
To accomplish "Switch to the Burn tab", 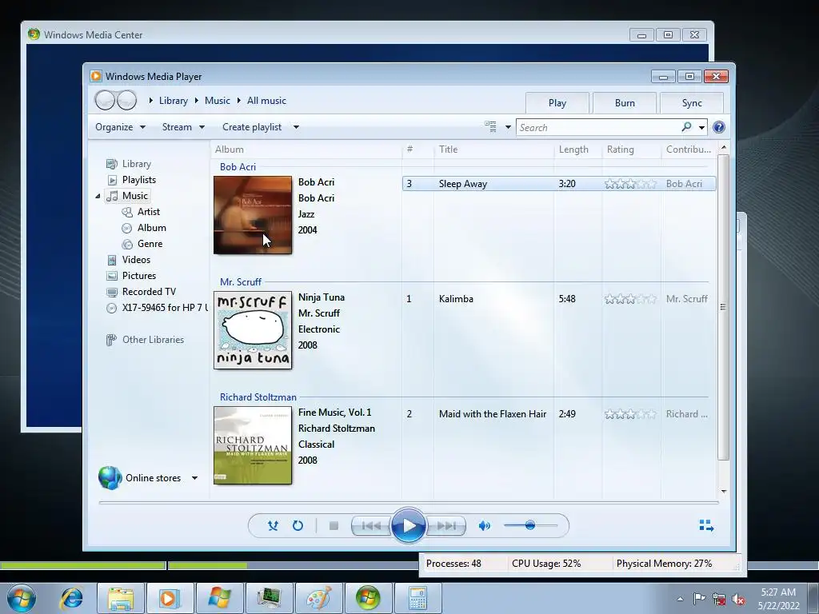I will (625, 103).
